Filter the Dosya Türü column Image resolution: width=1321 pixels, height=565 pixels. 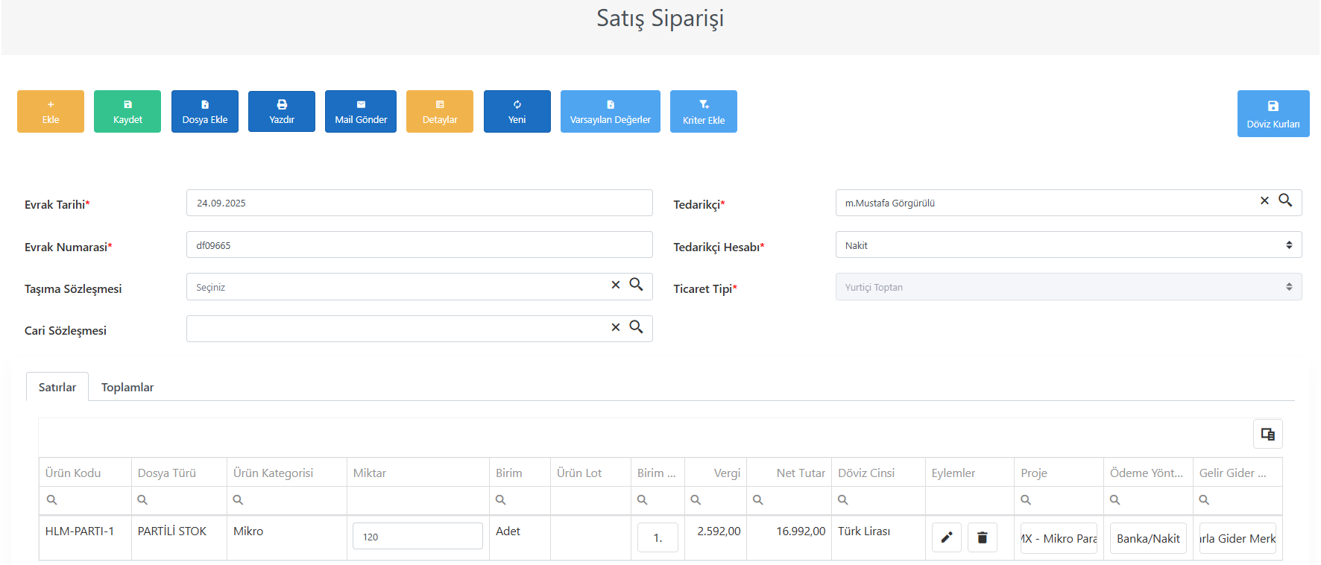click(x=179, y=500)
